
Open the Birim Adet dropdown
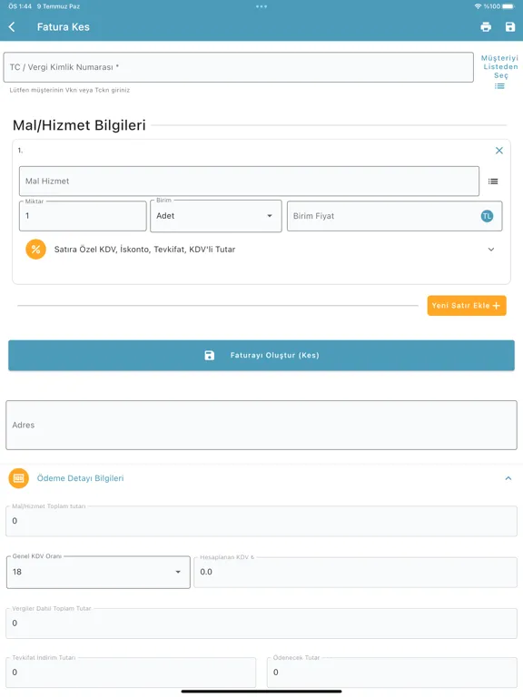click(216, 216)
